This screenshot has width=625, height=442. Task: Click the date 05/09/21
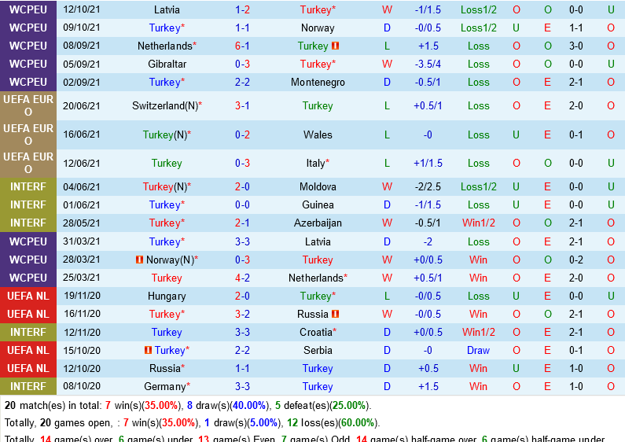tap(81, 64)
